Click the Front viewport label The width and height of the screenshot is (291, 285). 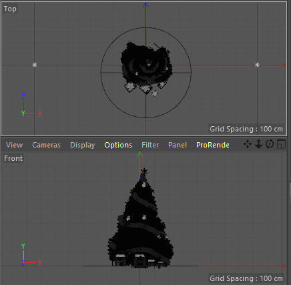point(13,158)
